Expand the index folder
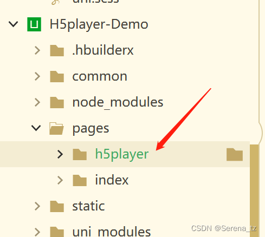 coord(60,180)
